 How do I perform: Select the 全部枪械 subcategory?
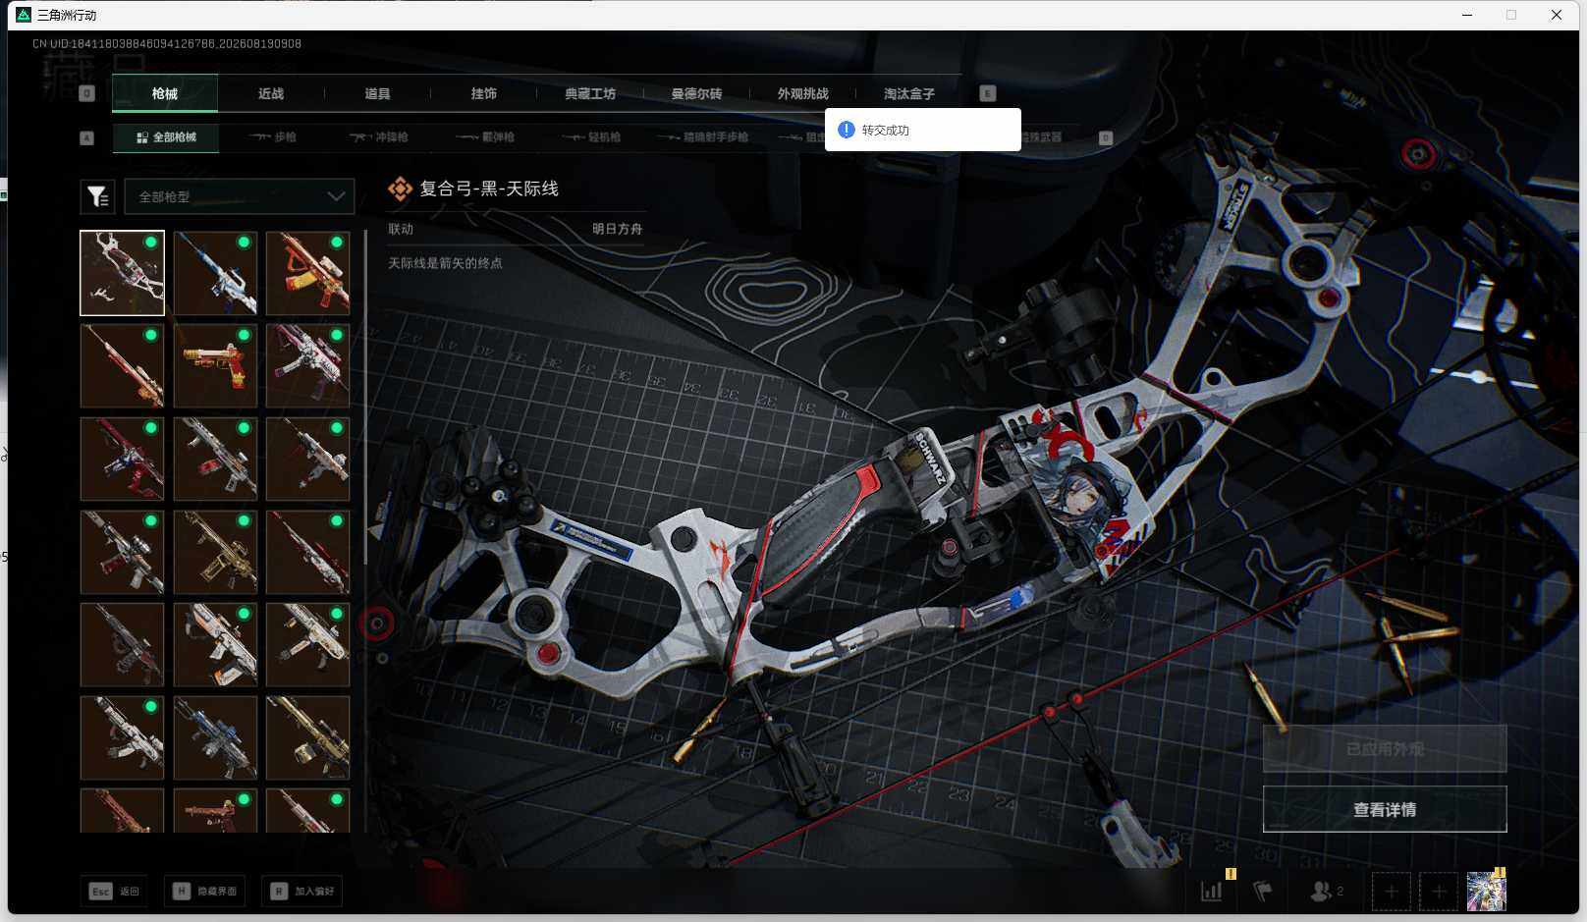[x=166, y=137]
